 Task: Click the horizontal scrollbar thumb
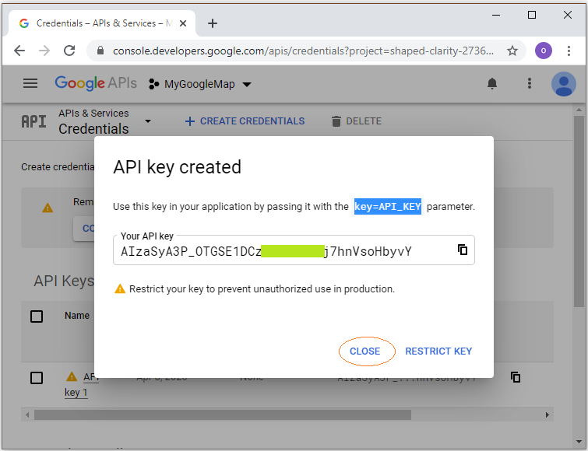click(223, 414)
